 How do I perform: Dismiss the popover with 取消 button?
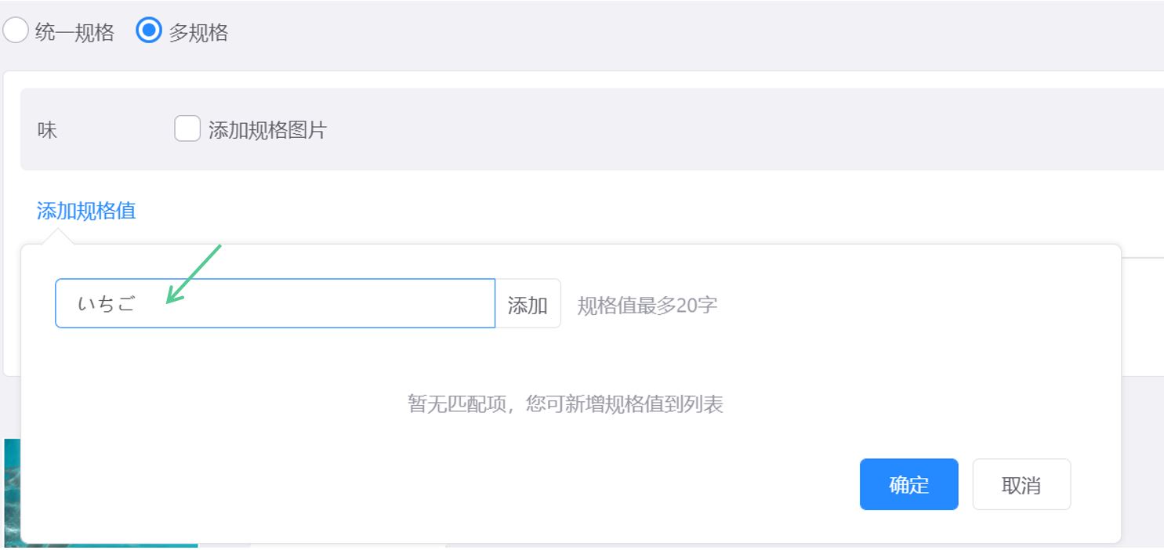(x=1021, y=484)
